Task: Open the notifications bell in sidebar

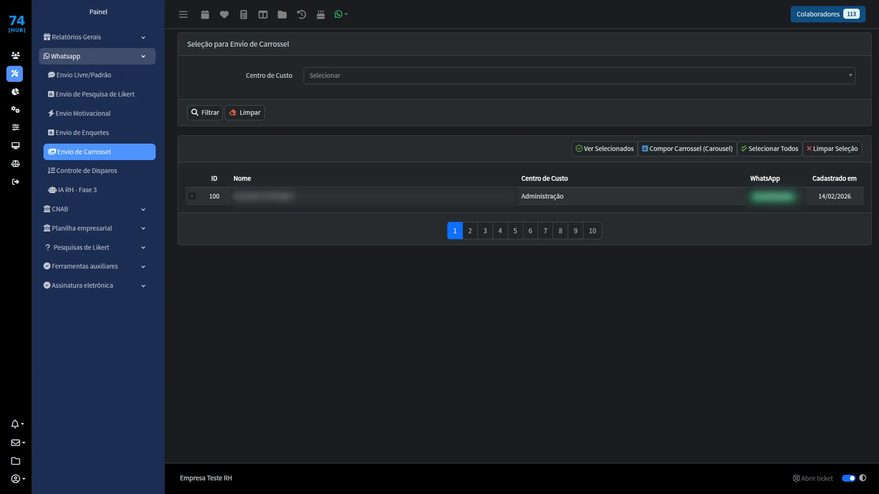Action: click(17, 424)
